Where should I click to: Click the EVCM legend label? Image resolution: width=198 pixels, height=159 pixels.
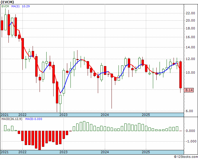[x=5, y=6]
